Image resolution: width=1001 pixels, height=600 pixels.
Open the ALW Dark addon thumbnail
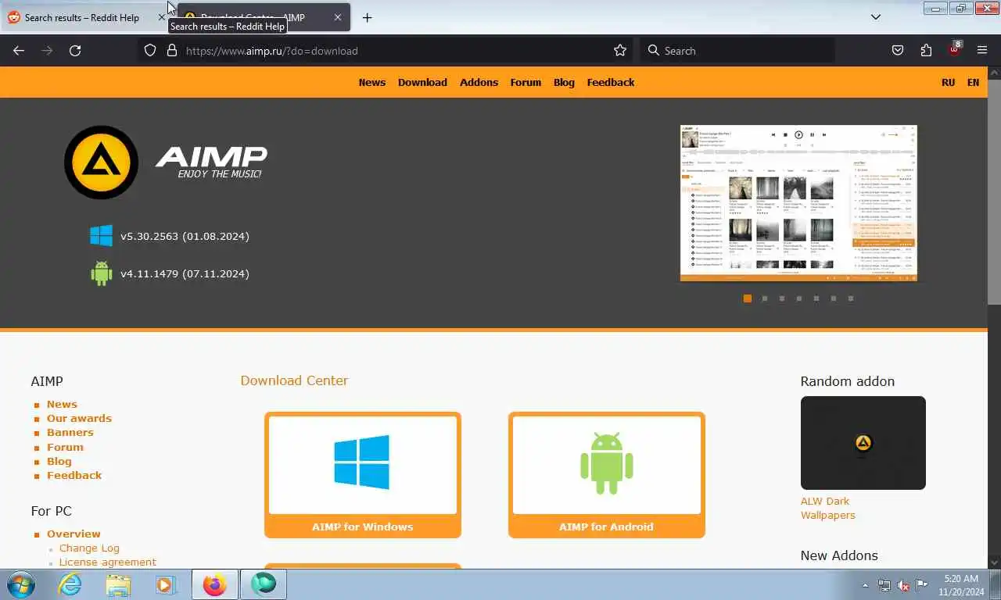[863, 443]
